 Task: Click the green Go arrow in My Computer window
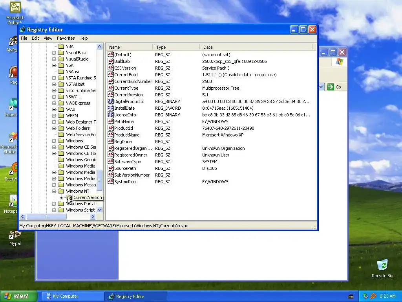331,87
